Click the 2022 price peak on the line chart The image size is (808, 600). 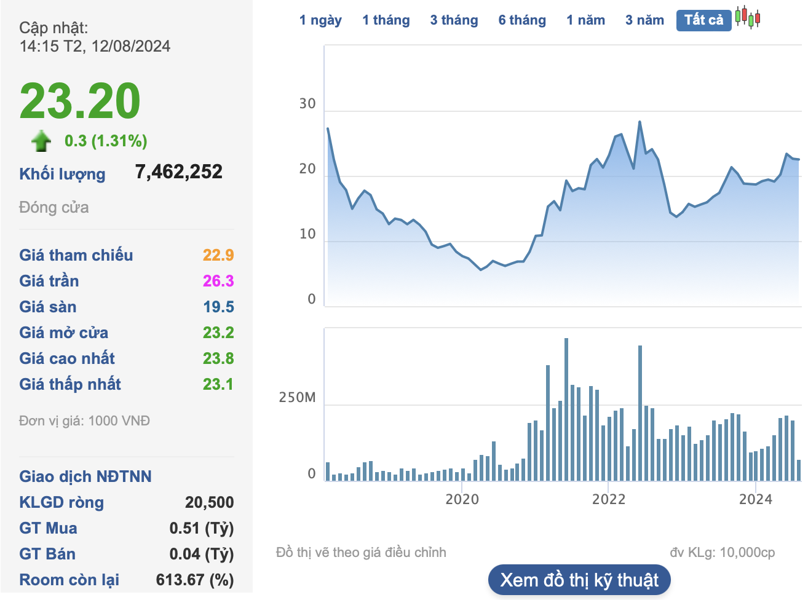(640, 122)
